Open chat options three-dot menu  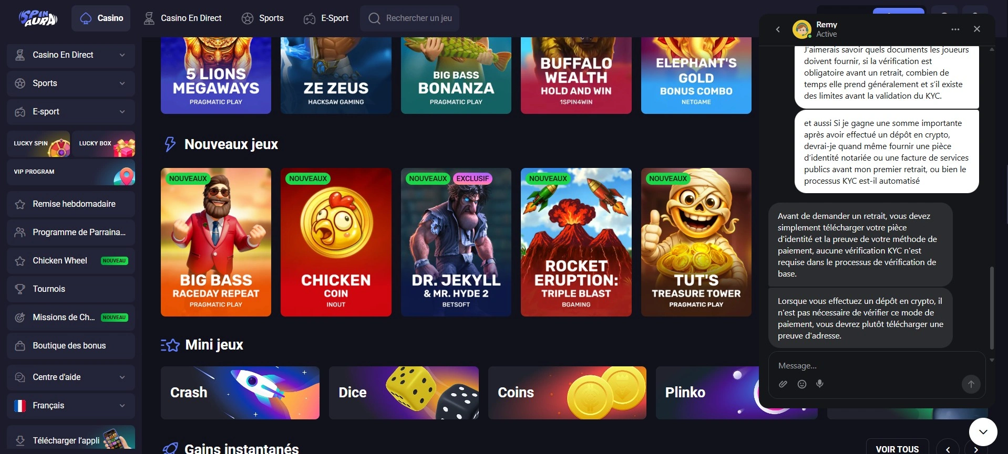point(955,29)
